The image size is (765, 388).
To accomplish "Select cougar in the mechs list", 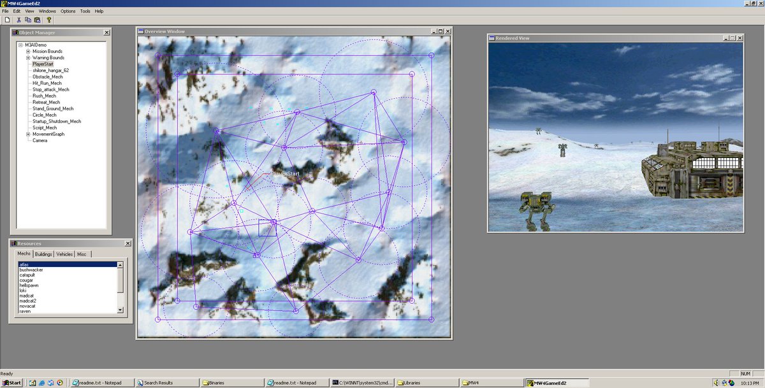I will [x=68, y=280].
